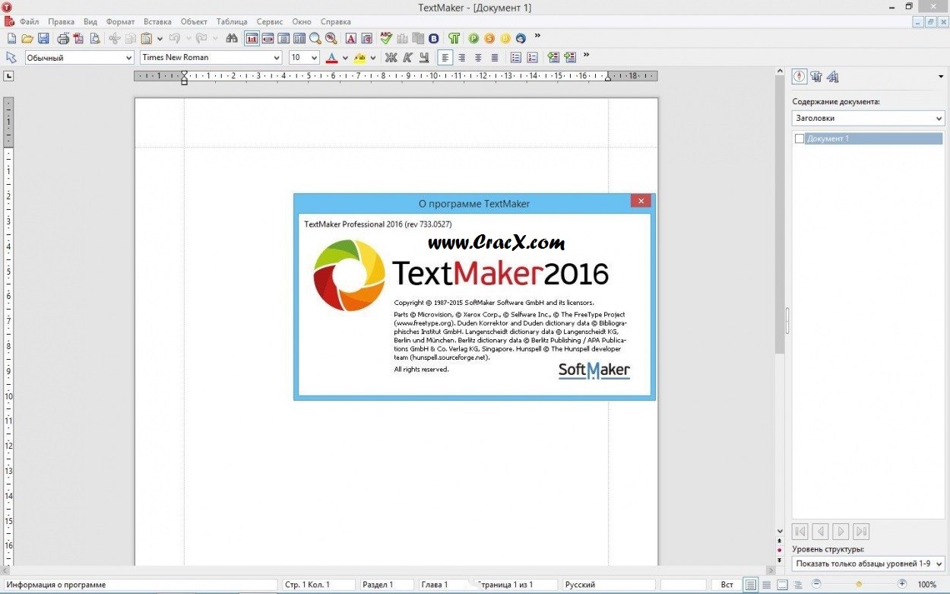Click the orange S round icon
950x594 pixels.
click(x=489, y=38)
